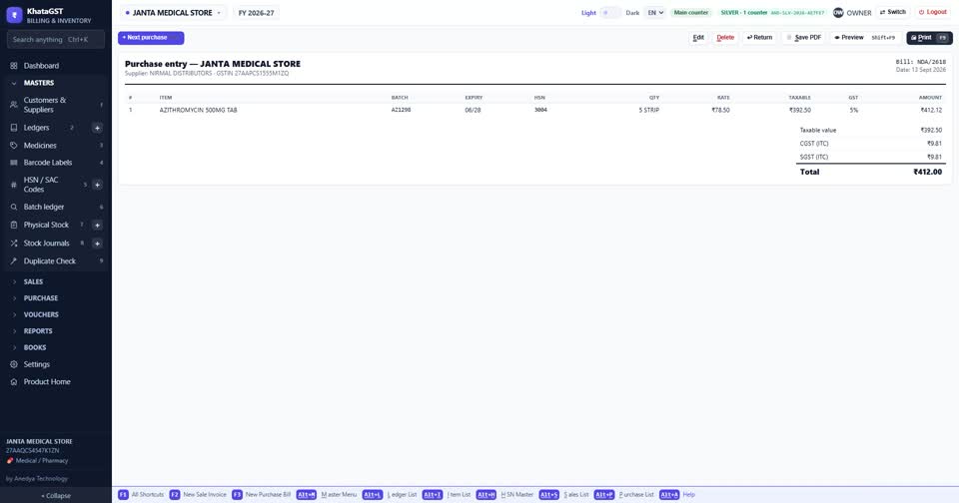Open Dashboard via its grid icon
Viewport: 959px width, 503px height.
pos(13,66)
